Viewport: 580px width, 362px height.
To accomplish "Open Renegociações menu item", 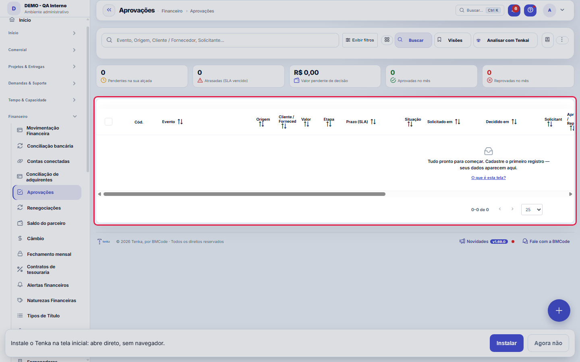I will pos(47,208).
